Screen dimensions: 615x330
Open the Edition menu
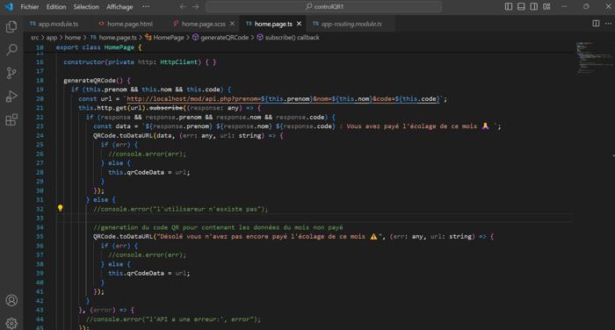(56, 7)
